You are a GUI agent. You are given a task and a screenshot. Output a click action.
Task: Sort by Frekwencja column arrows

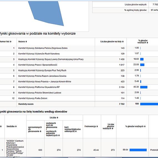(97, 126)
